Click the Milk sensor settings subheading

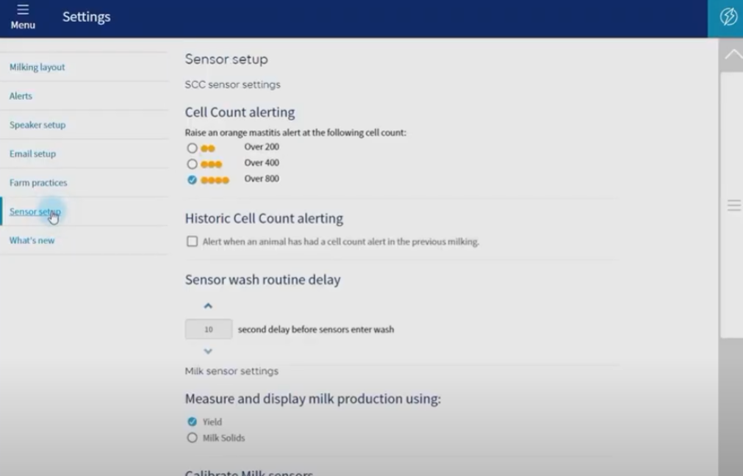click(231, 372)
